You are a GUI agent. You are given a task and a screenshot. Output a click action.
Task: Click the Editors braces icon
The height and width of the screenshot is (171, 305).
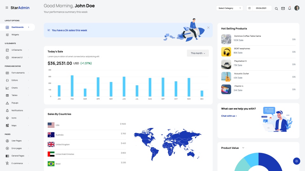7,80
